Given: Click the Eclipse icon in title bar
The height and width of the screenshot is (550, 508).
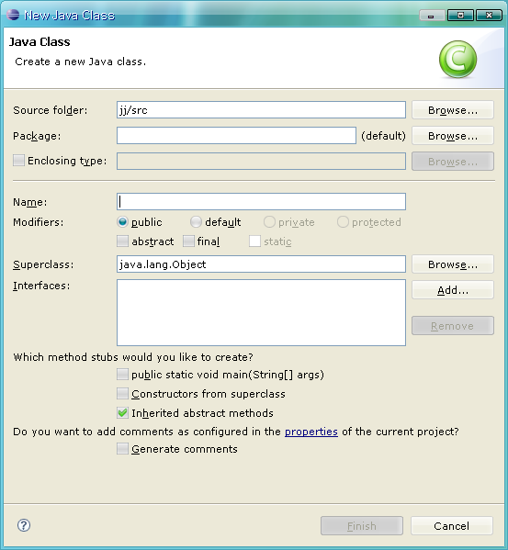Looking at the screenshot, I should tap(13, 15).
